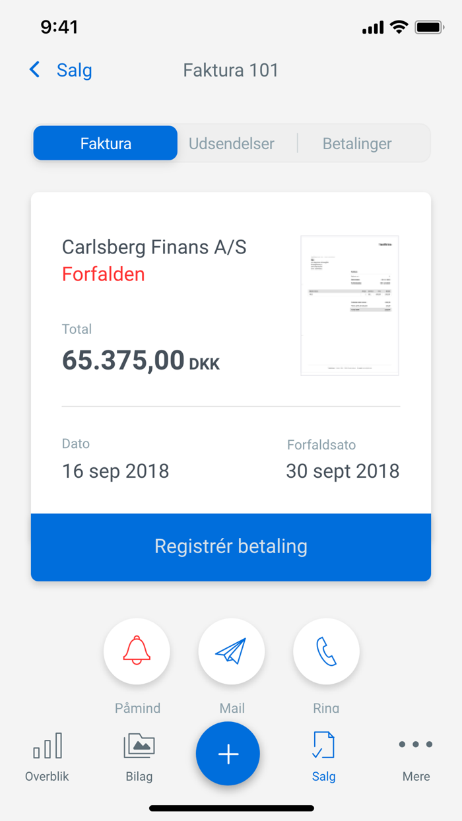Tap the Ring phone icon to call
This screenshot has width=462, height=821.
(325, 651)
